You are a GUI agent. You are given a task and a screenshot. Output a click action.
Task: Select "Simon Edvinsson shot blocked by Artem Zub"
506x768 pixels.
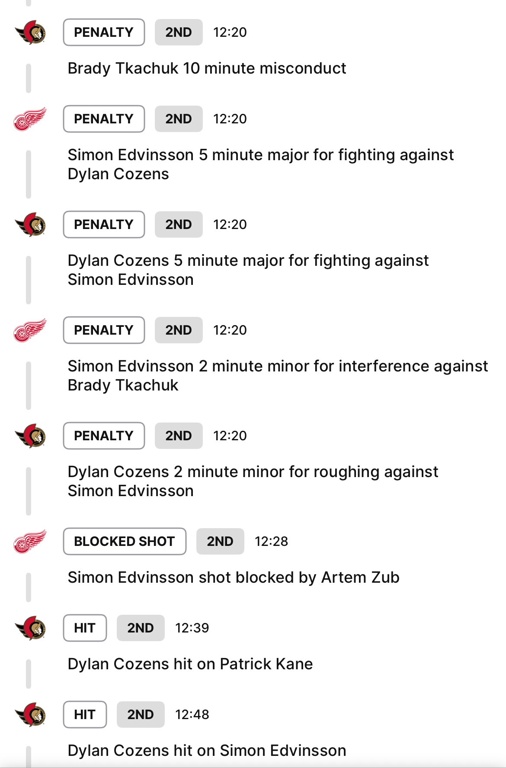[x=234, y=578]
